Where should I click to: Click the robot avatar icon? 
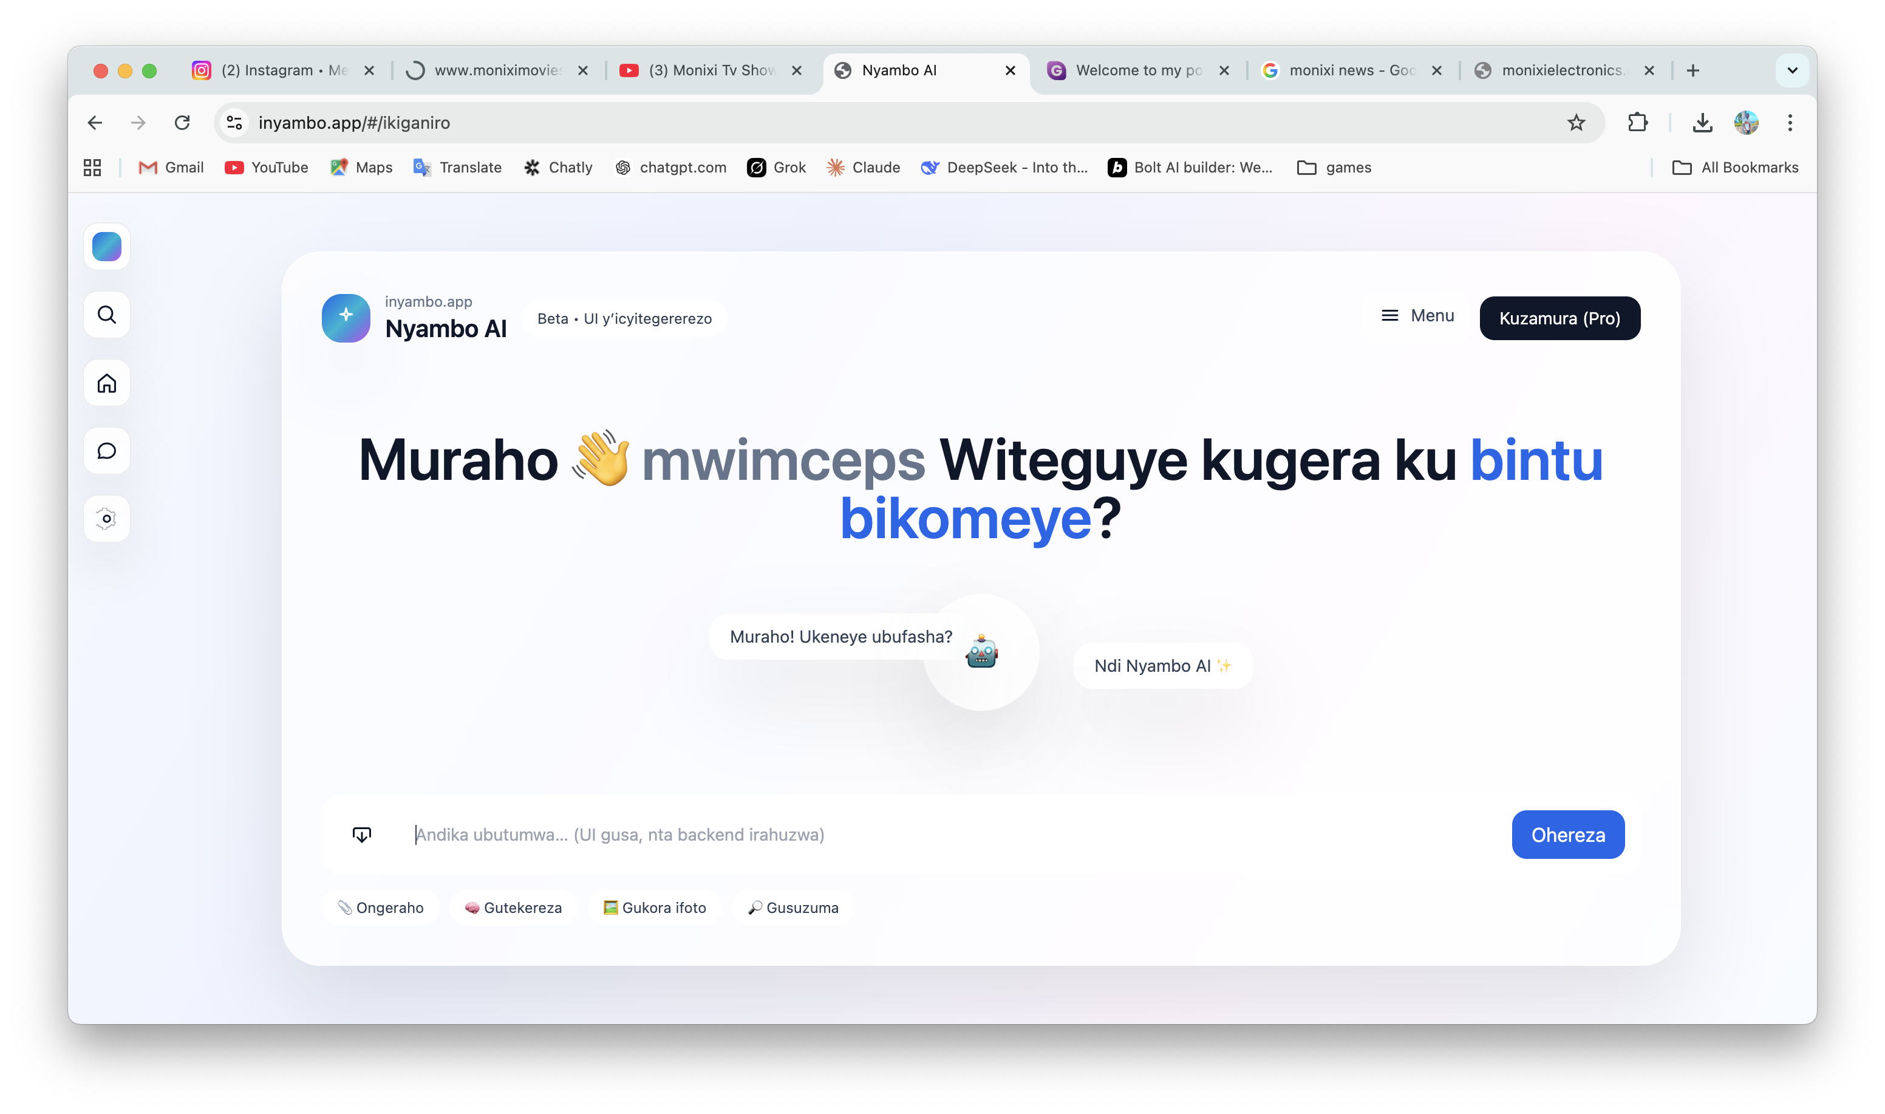981,651
